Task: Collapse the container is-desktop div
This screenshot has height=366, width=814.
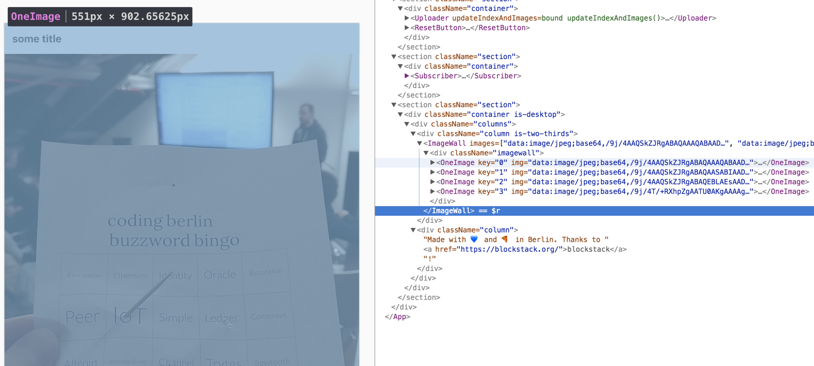Action: [x=400, y=114]
